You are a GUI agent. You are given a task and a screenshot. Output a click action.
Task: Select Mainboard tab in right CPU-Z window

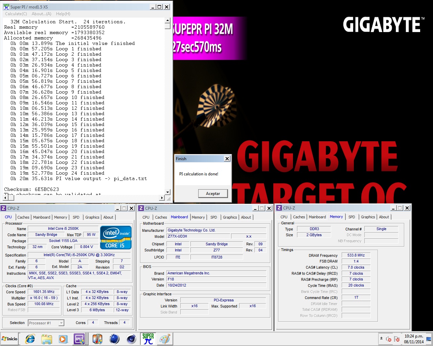pos(317,217)
